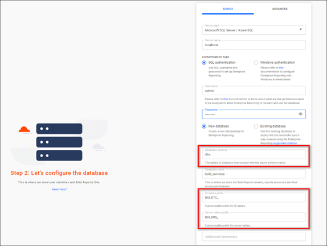Open the Need help? link
327x246 pixels.
click(59, 189)
